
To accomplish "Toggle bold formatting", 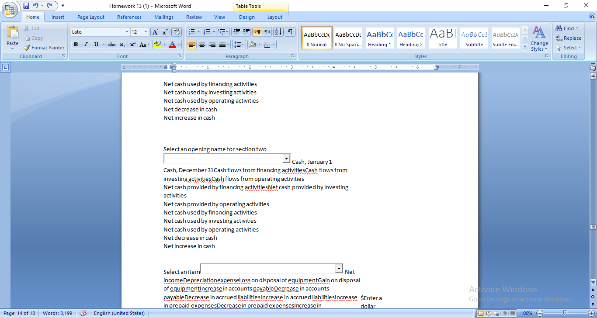I will point(75,45).
